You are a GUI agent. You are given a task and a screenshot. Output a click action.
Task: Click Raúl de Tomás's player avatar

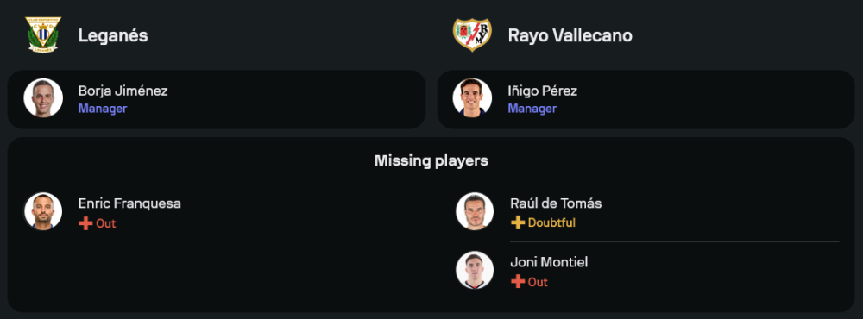475,210
